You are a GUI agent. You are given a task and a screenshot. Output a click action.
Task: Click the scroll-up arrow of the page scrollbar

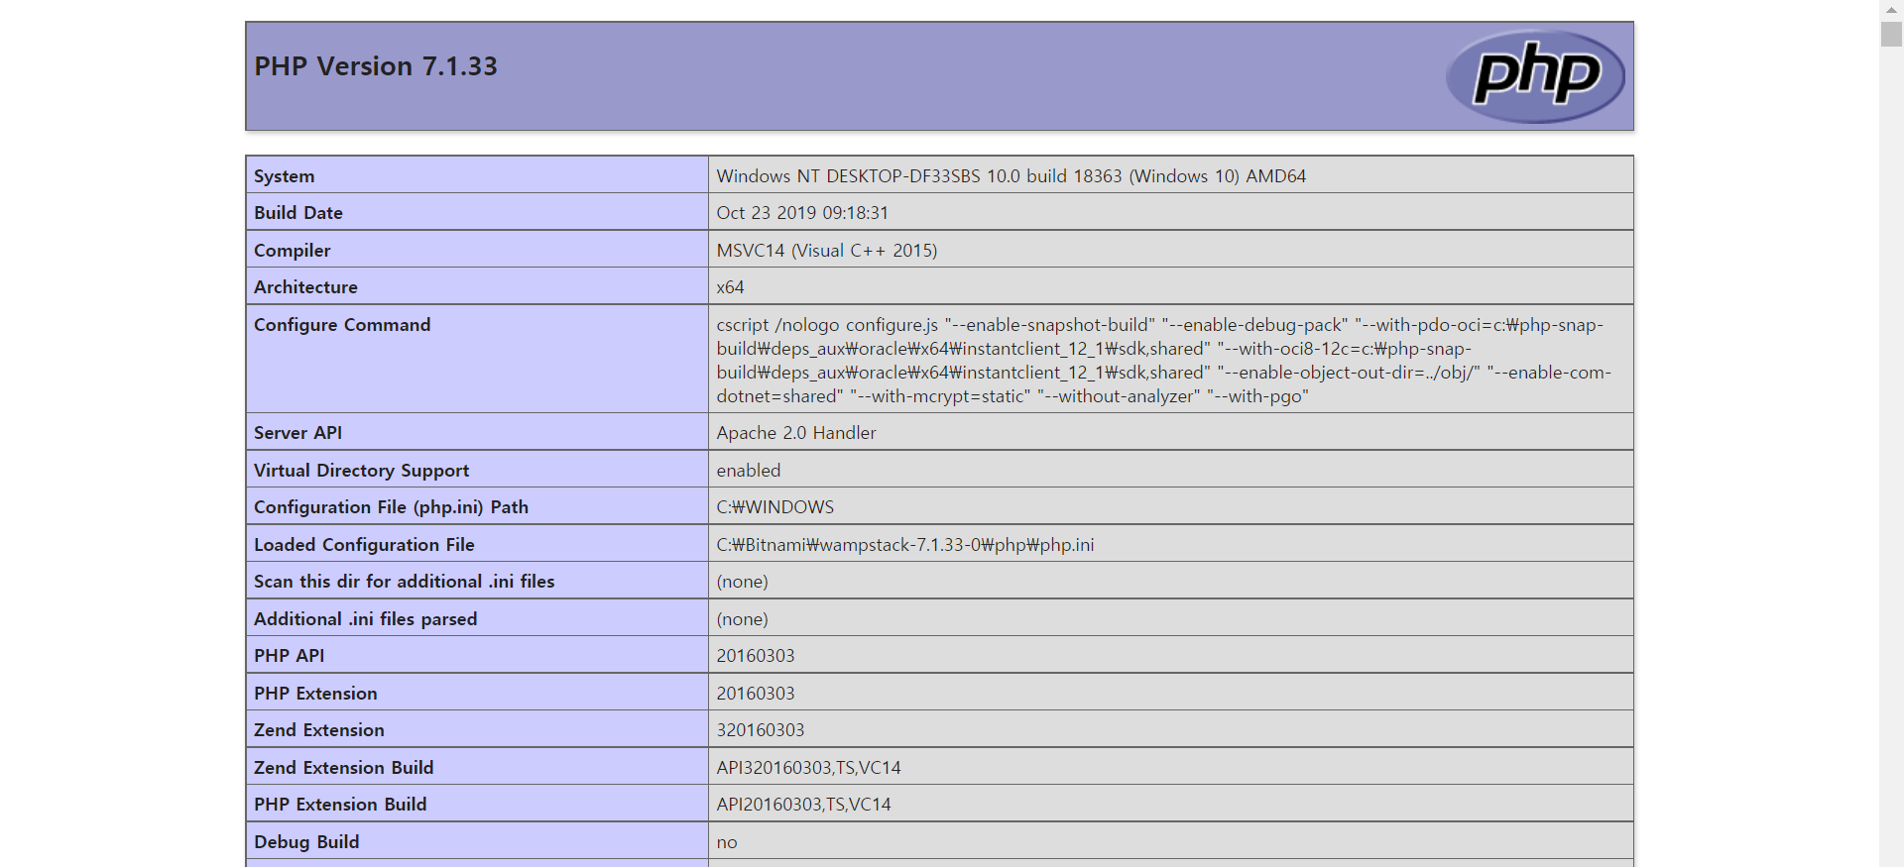pos(1891,9)
